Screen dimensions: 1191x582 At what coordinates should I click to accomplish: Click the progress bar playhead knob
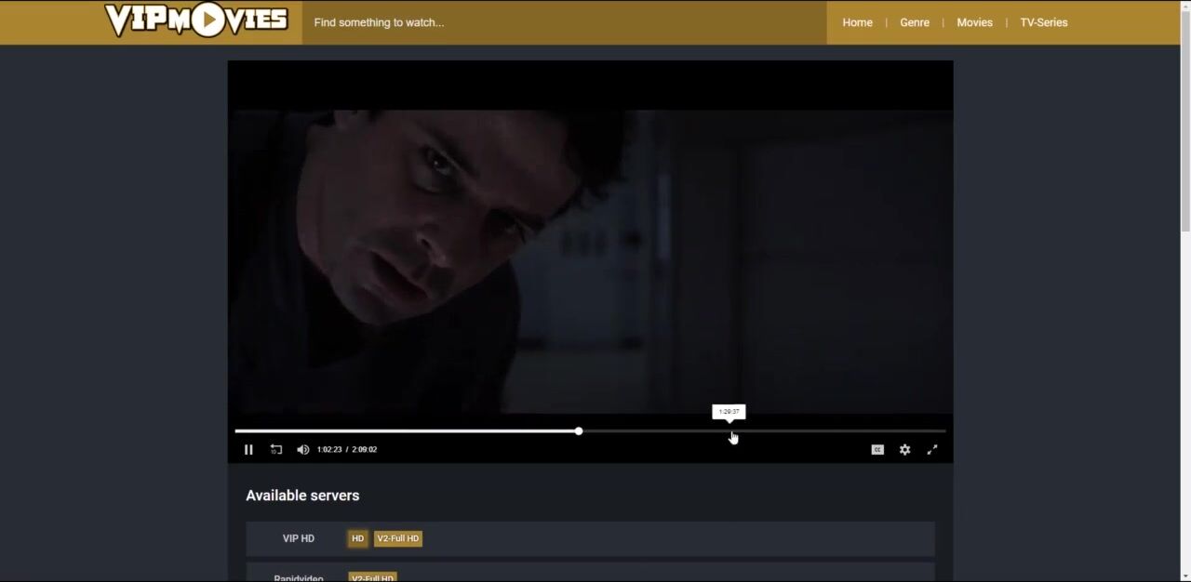tap(579, 431)
